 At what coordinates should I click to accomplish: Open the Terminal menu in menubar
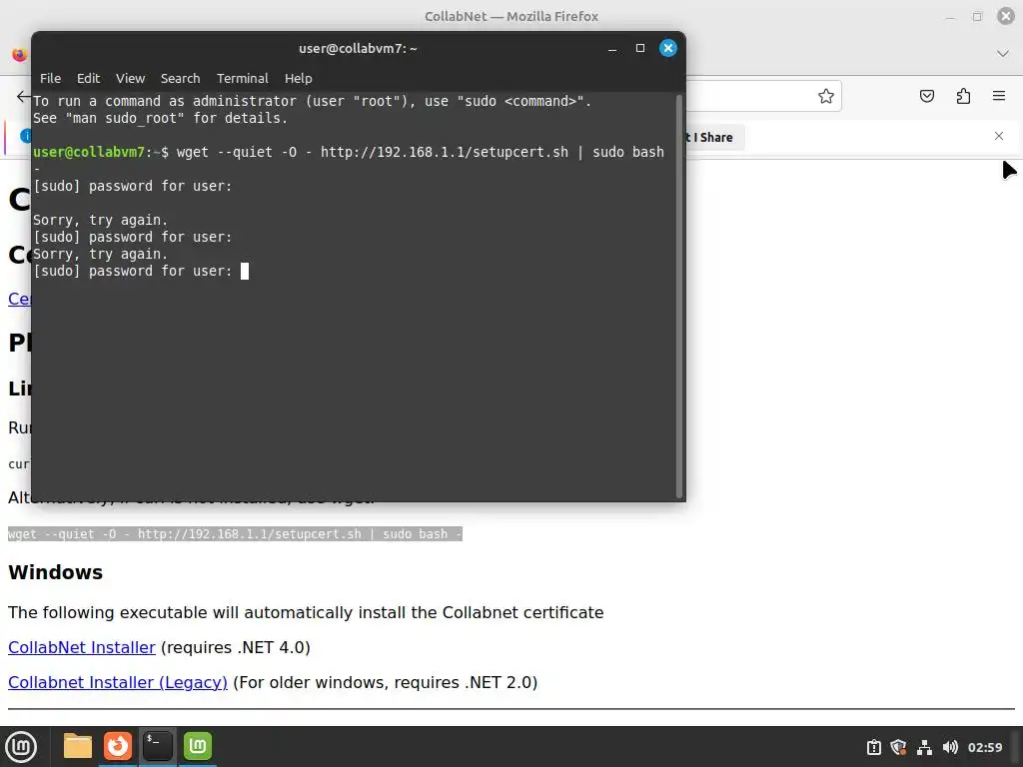click(242, 78)
